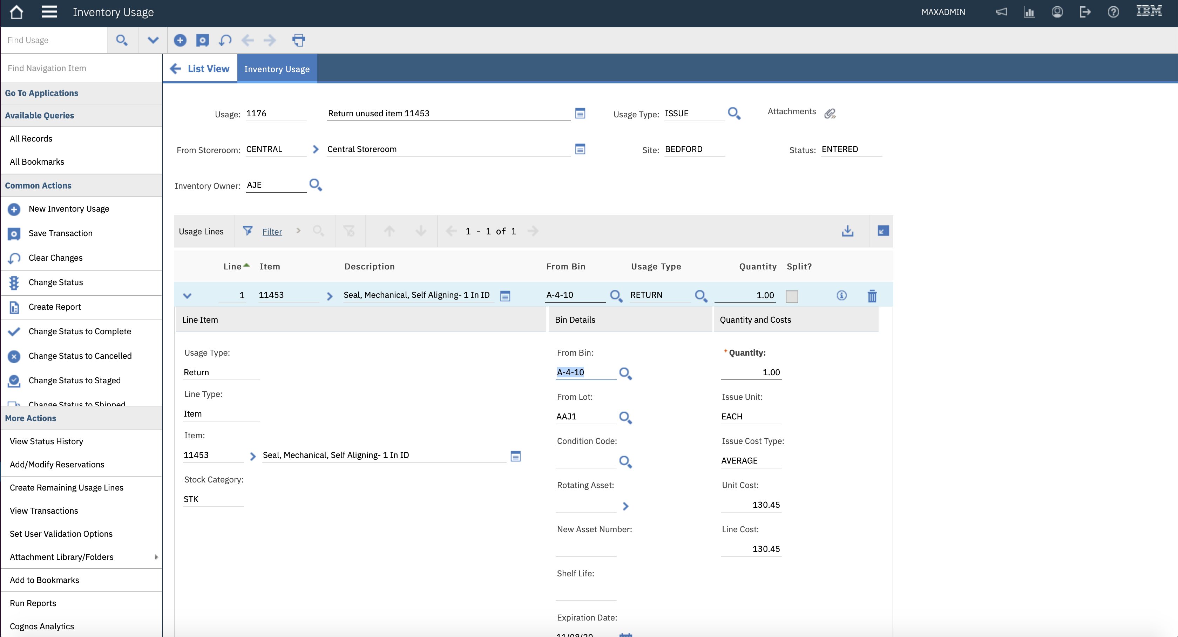
Task: Open the attachments paperclip next to Attachments
Action: [830, 113]
